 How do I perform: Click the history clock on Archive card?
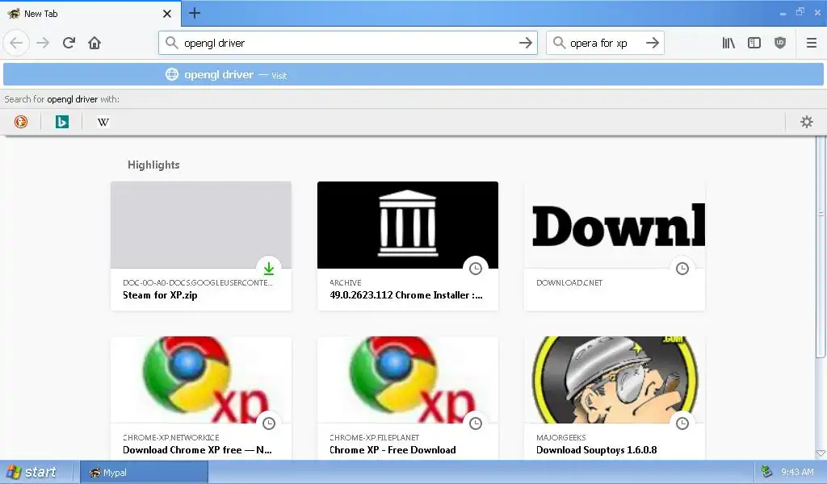(476, 269)
